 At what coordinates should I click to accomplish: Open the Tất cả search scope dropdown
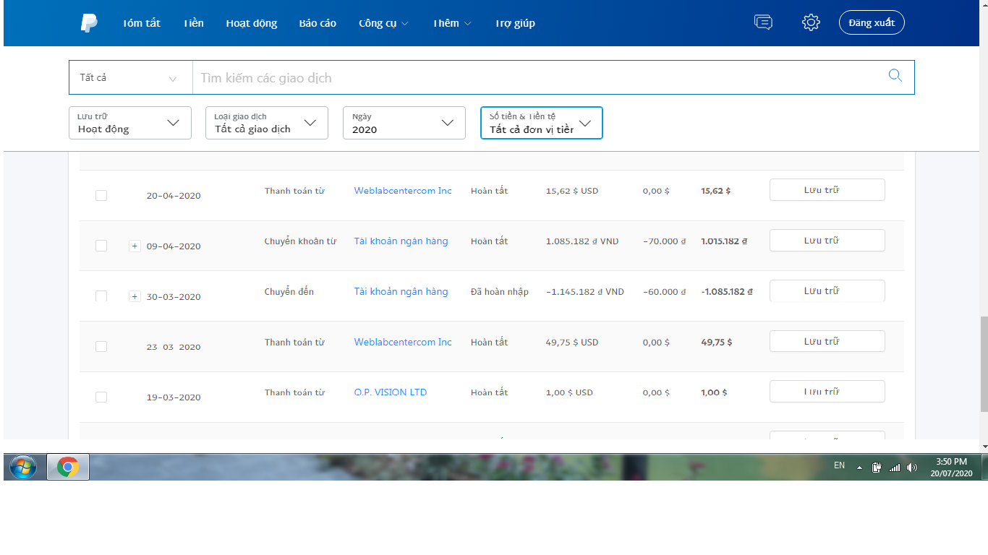click(130, 77)
